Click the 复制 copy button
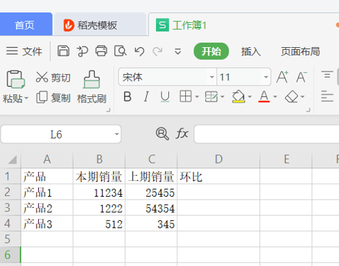This screenshot has width=339, height=266. click(x=53, y=98)
